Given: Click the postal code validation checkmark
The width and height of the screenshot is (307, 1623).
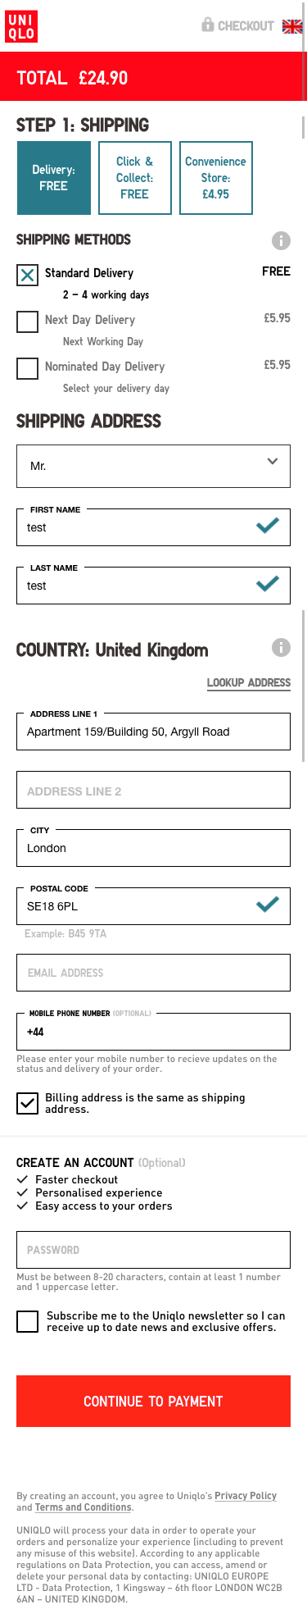Looking at the screenshot, I should coord(268,905).
